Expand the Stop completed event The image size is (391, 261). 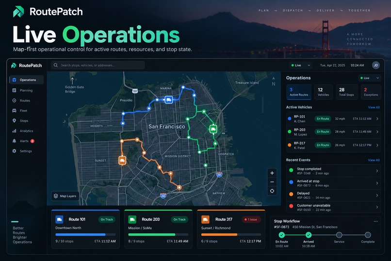pos(333,171)
